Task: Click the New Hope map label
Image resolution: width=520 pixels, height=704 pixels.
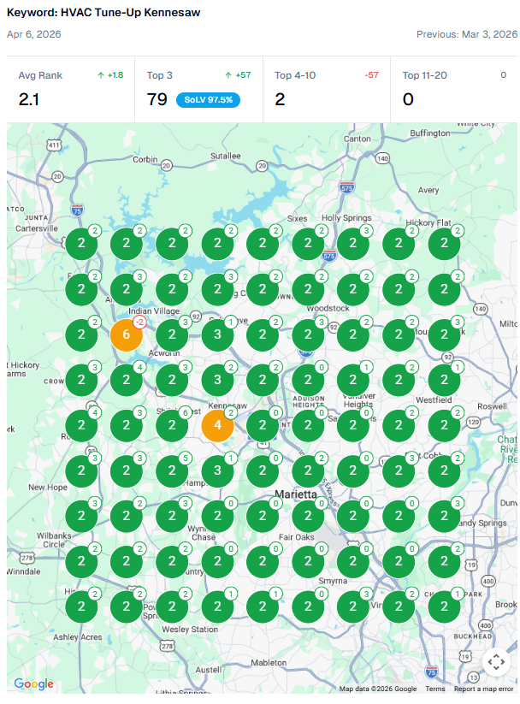Action: [x=48, y=487]
